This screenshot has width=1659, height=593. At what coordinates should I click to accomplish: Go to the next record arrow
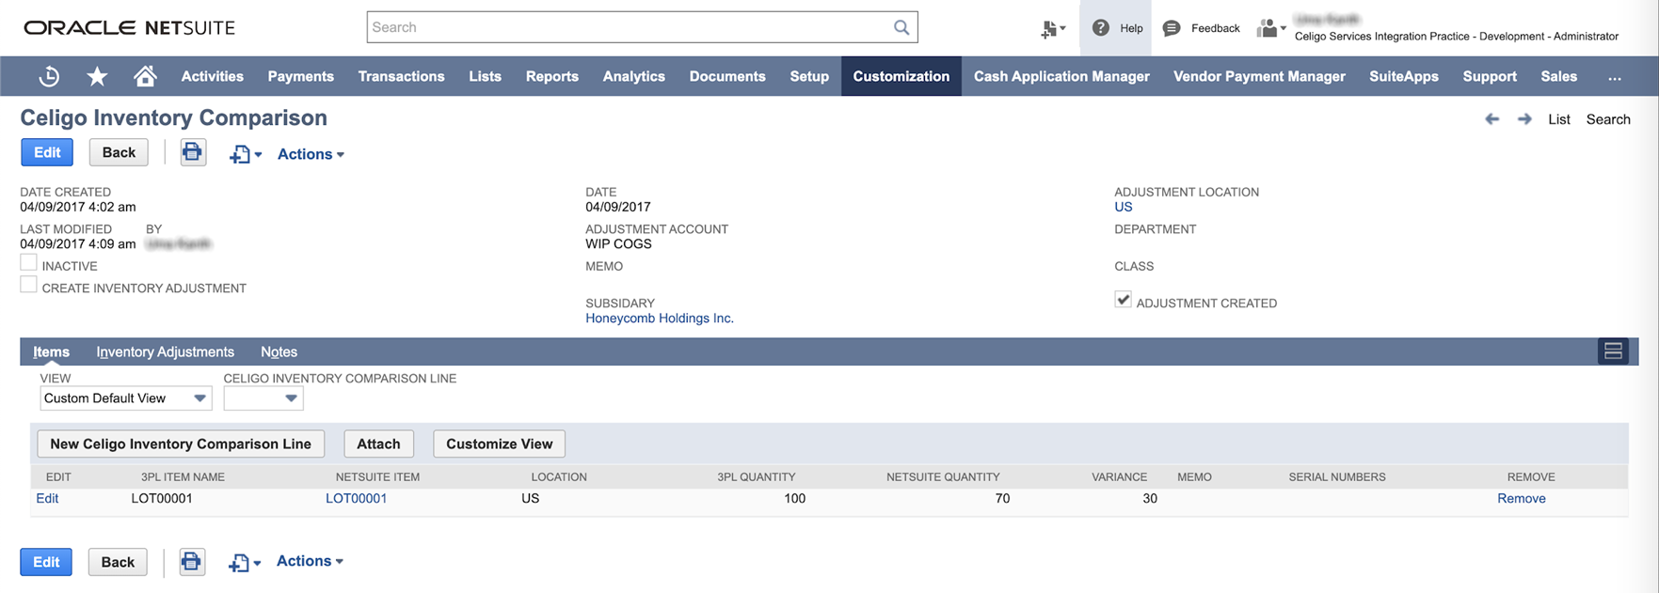tap(1524, 119)
